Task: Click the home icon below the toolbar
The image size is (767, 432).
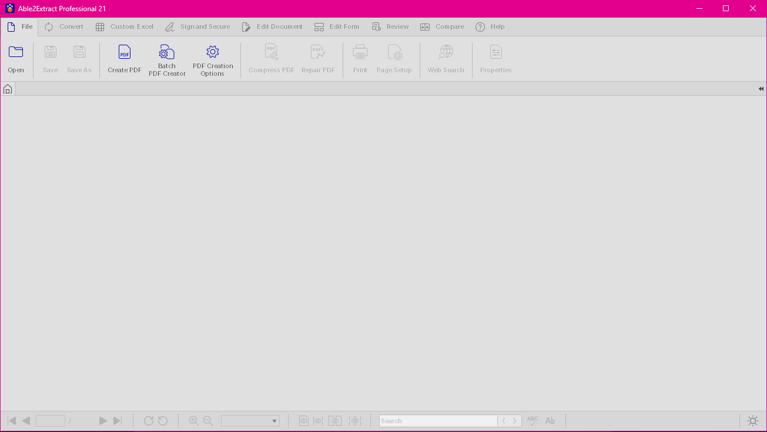Action: point(8,89)
